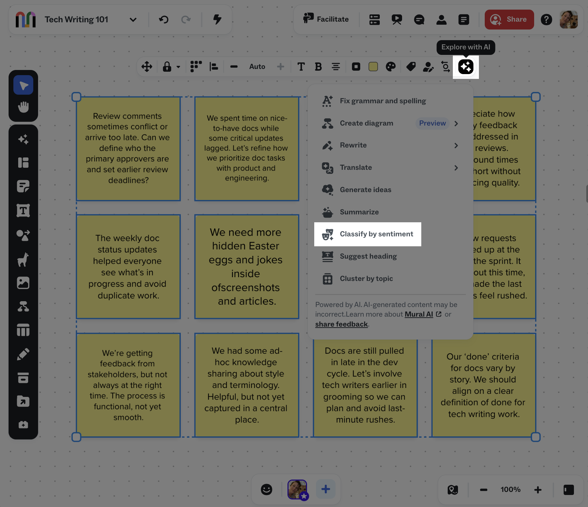
Task: Open the emoji reactions smiley button
Action: tap(267, 490)
